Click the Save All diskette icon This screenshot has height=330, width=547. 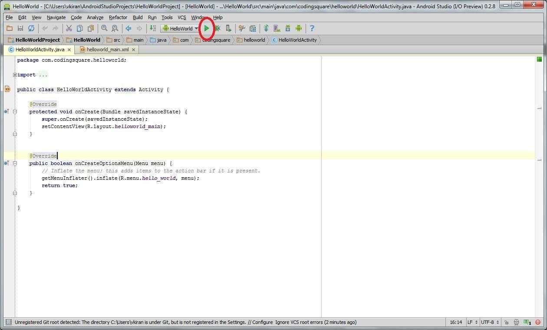click(x=20, y=28)
